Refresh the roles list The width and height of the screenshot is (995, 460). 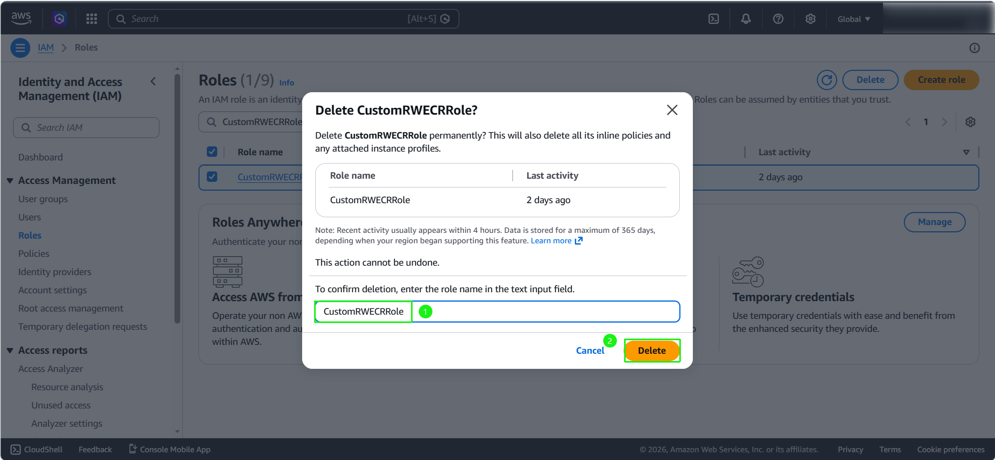click(x=827, y=80)
